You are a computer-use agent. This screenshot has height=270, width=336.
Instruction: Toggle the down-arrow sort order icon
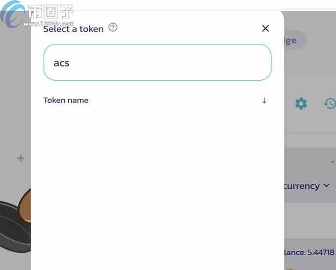pos(264,101)
